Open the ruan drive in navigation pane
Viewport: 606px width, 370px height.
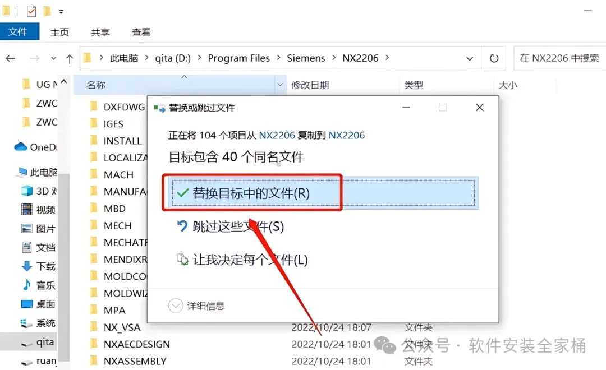tap(39, 360)
